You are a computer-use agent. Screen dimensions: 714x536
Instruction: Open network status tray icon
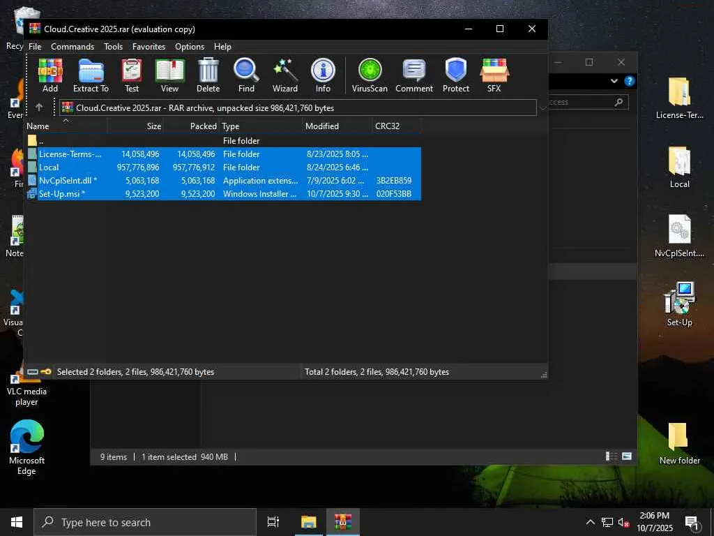pyautogui.click(x=607, y=522)
